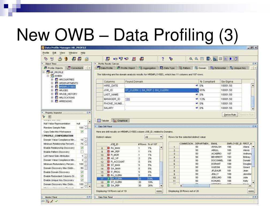Image resolution: width=274 pixels, height=206 pixels.
Task: Open the View menu
Action: tap(62, 53)
